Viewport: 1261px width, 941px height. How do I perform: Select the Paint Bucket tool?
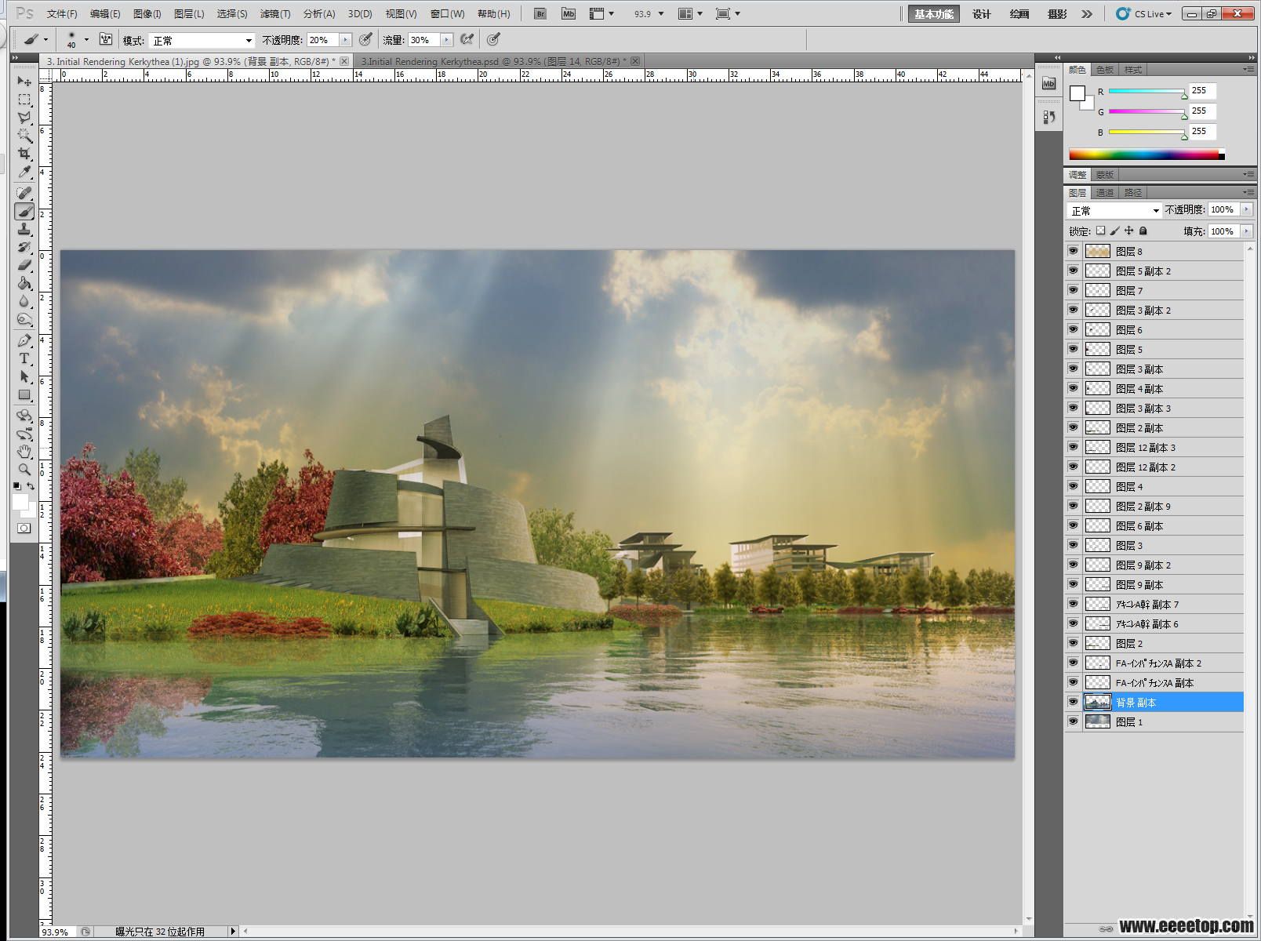(24, 283)
